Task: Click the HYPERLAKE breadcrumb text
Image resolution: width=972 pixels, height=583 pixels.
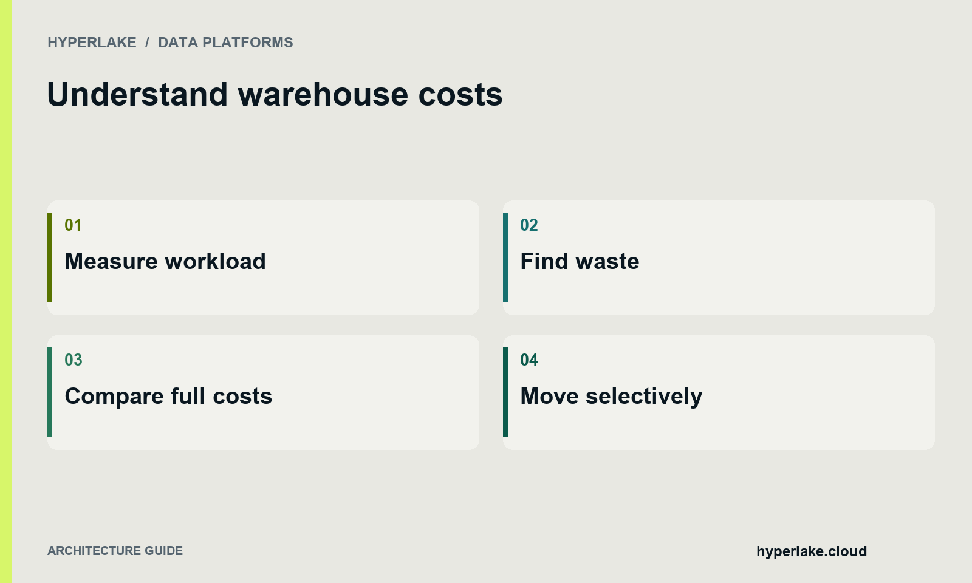Action: coord(92,43)
